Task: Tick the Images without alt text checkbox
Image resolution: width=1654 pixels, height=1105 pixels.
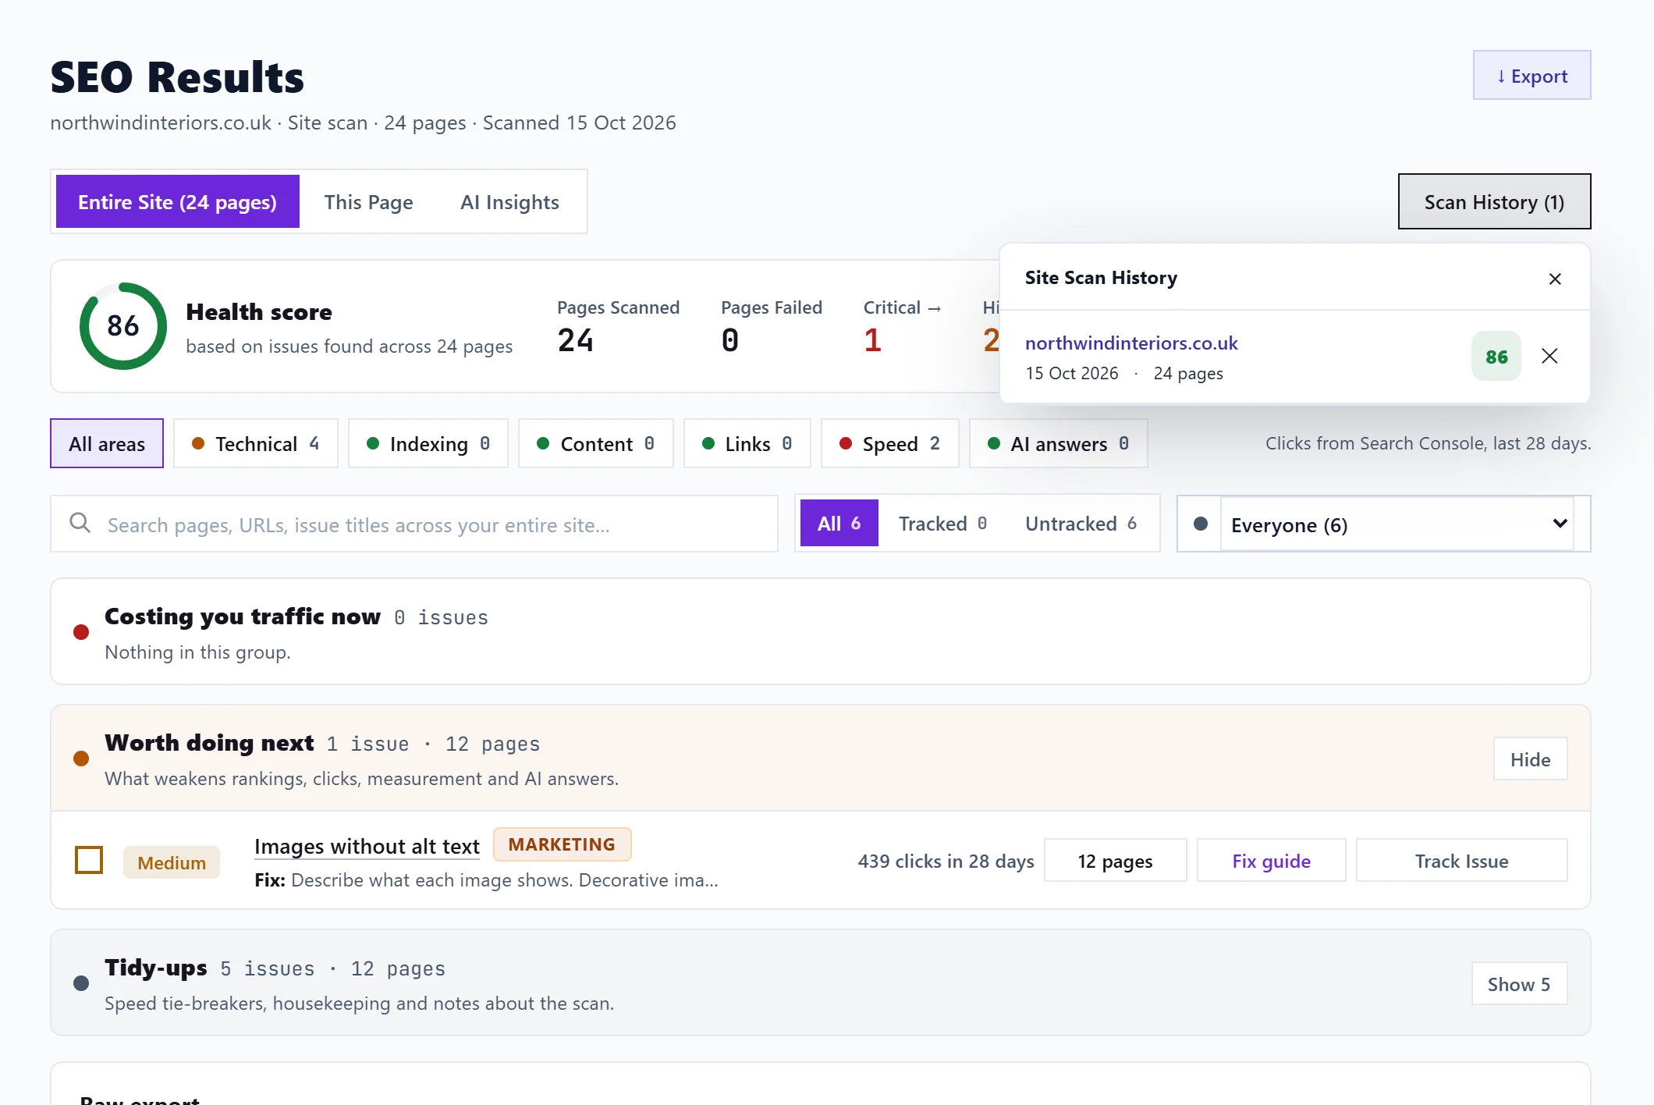Action: [89, 860]
